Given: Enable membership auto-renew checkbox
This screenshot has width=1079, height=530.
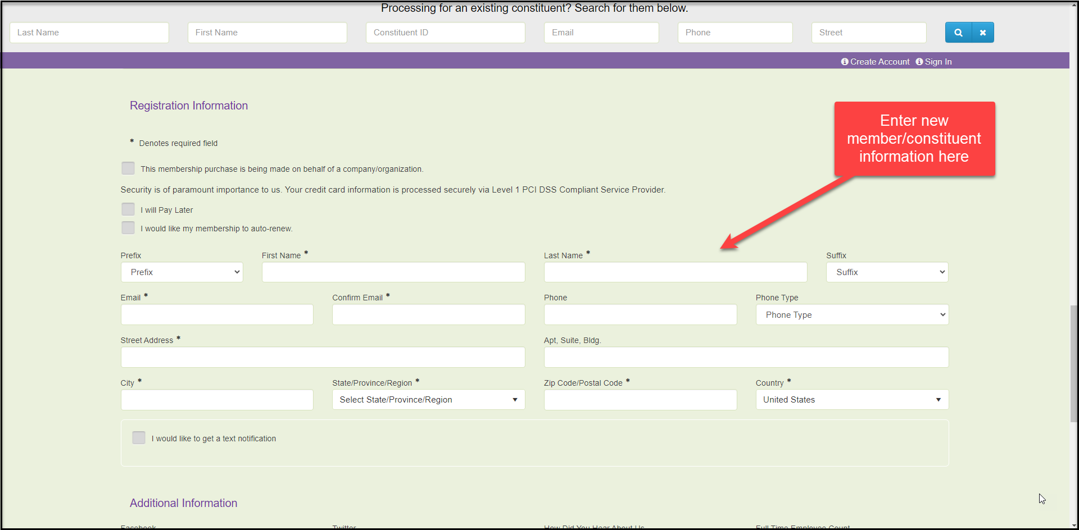Looking at the screenshot, I should pyautogui.click(x=128, y=228).
